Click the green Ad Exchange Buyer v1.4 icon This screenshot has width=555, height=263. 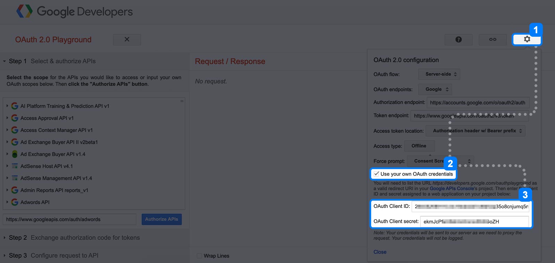click(x=15, y=154)
